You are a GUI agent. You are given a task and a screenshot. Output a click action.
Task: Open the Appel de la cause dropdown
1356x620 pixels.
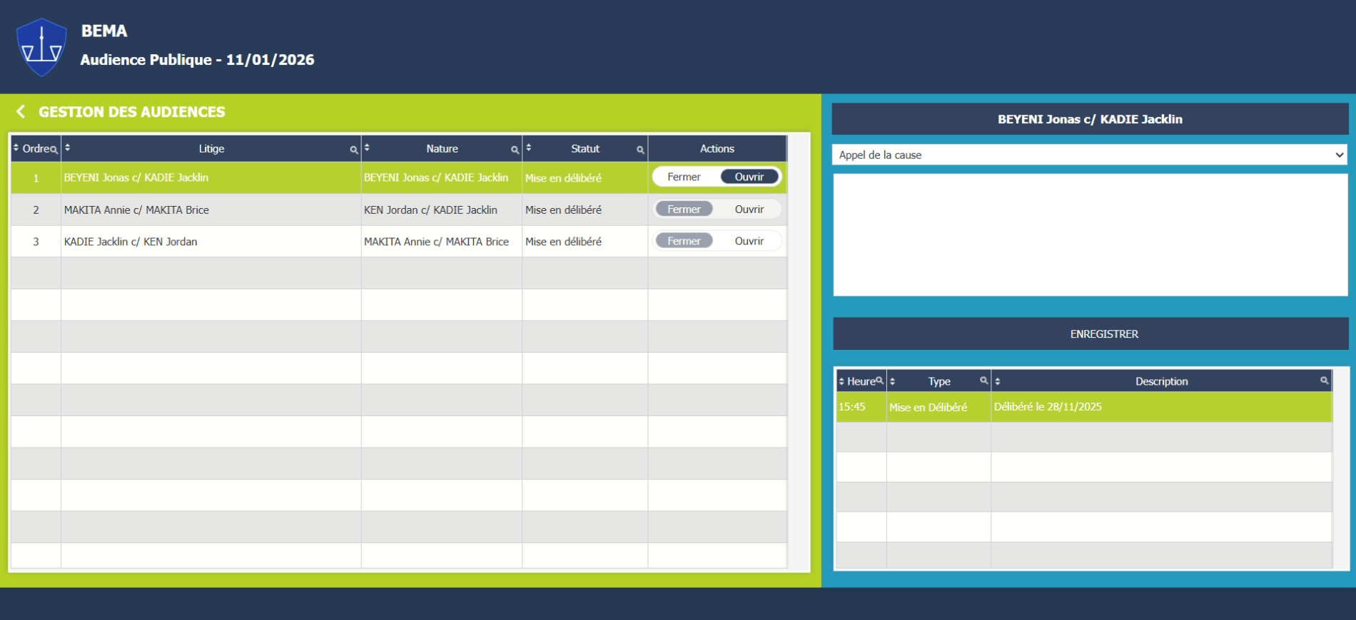tap(1089, 155)
